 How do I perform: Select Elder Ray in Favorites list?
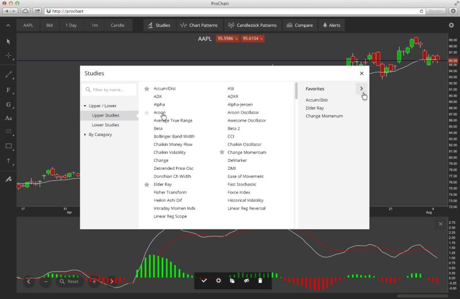pos(315,108)
